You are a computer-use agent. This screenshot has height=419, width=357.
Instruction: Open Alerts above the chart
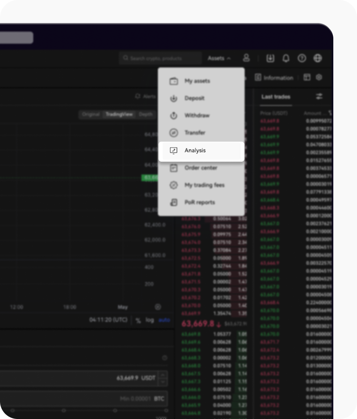(145, 96)
